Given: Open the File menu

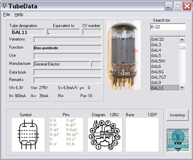Looking at the screenshot, I should [x=6, y=15].
